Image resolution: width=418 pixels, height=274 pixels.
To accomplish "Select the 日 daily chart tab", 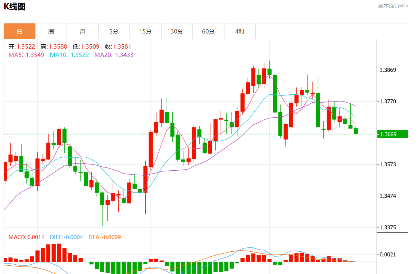I will 19,31.
